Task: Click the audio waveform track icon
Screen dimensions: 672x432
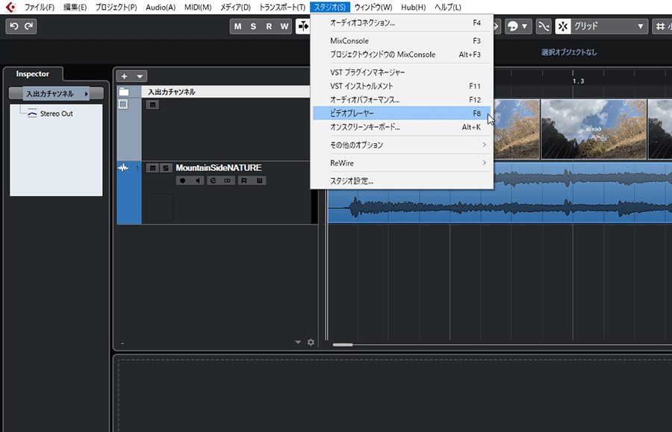Action: point(123,168)
